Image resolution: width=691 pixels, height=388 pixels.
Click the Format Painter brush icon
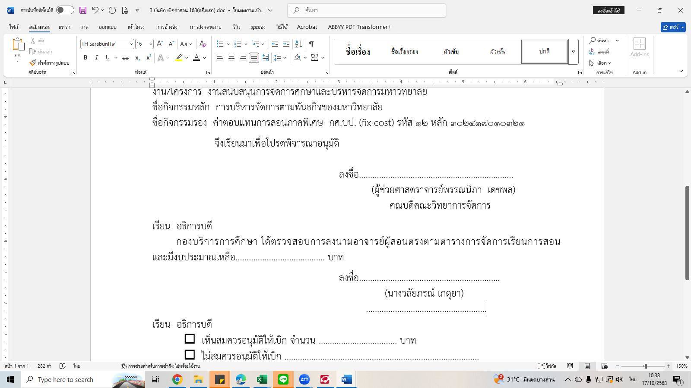pyautogui.click(x=33, y=63)
